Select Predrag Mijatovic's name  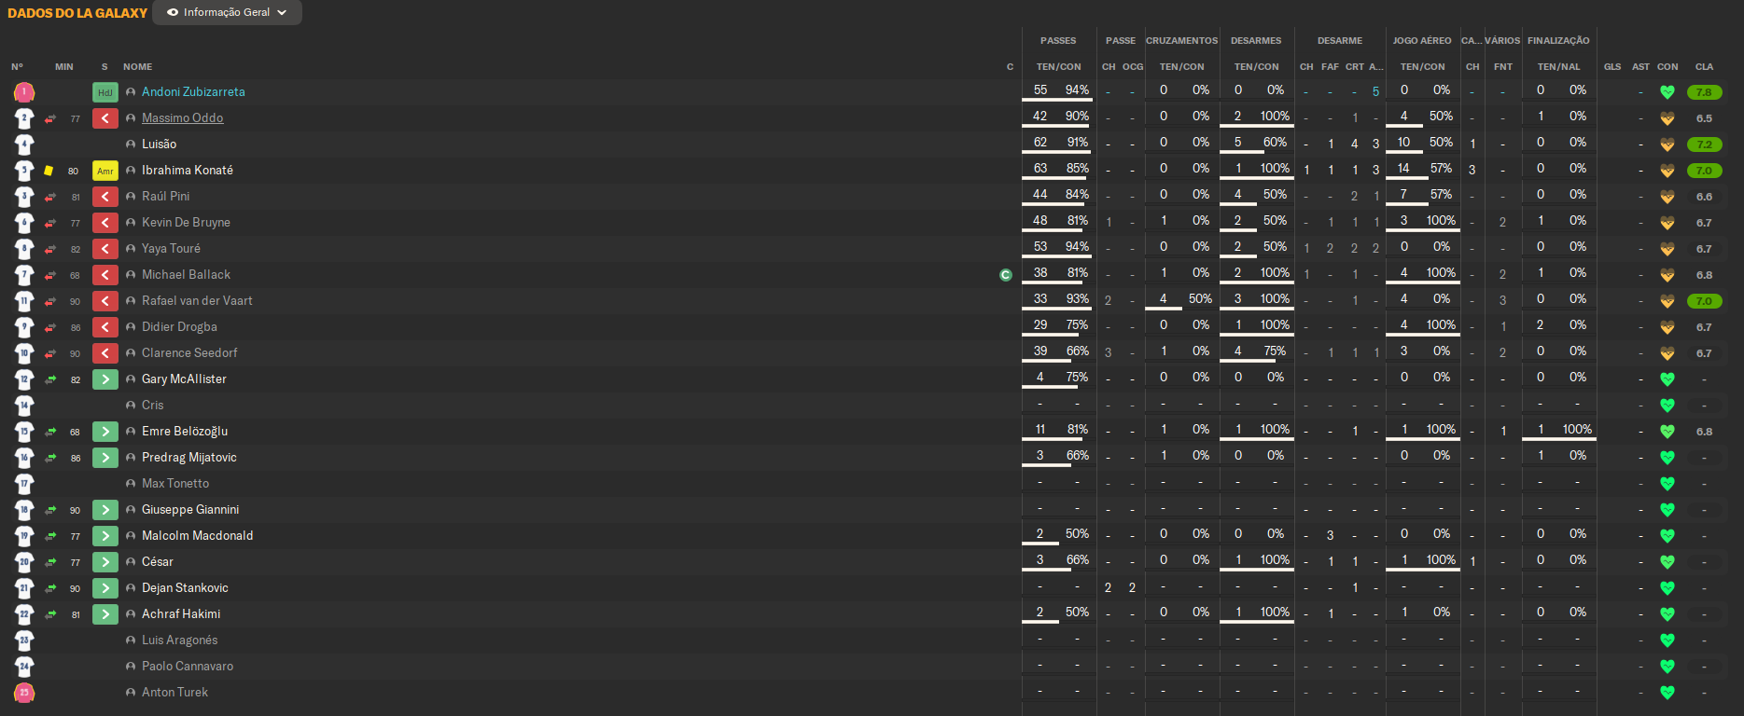tap(189, 457)
